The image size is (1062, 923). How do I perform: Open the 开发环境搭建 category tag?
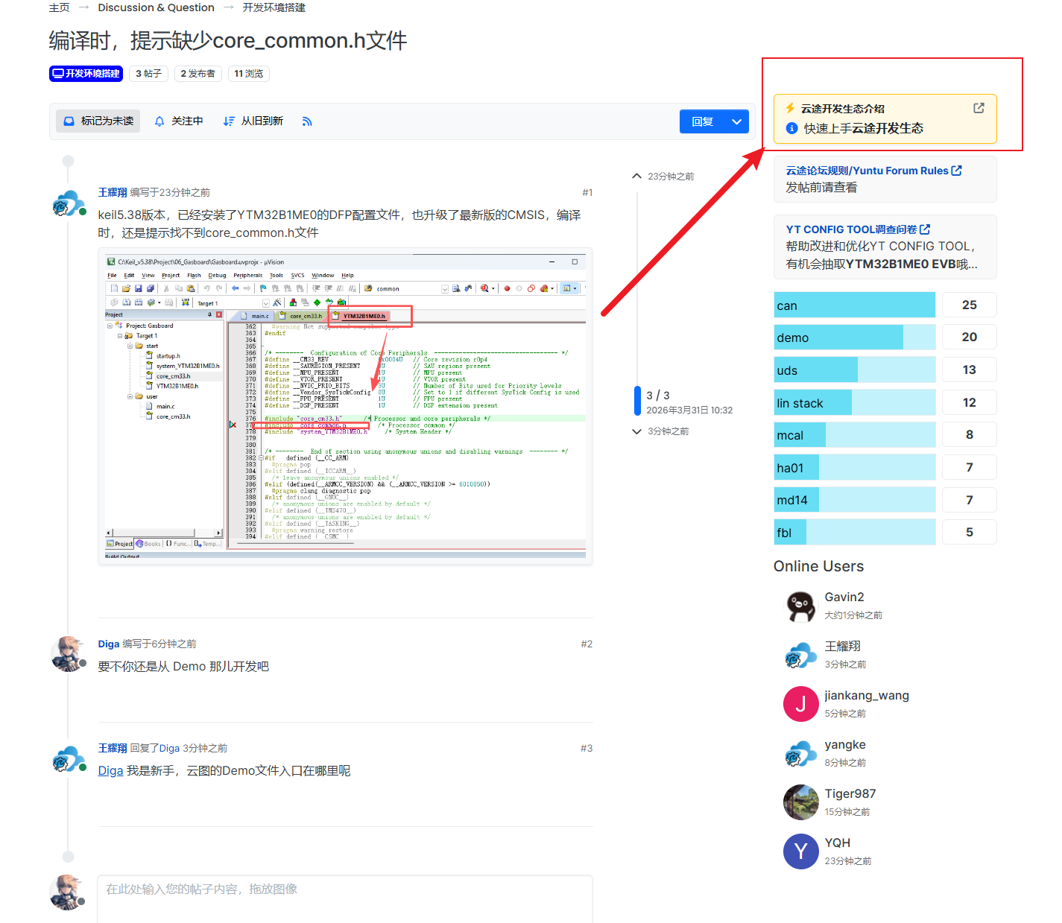click(x=86, y=74)
